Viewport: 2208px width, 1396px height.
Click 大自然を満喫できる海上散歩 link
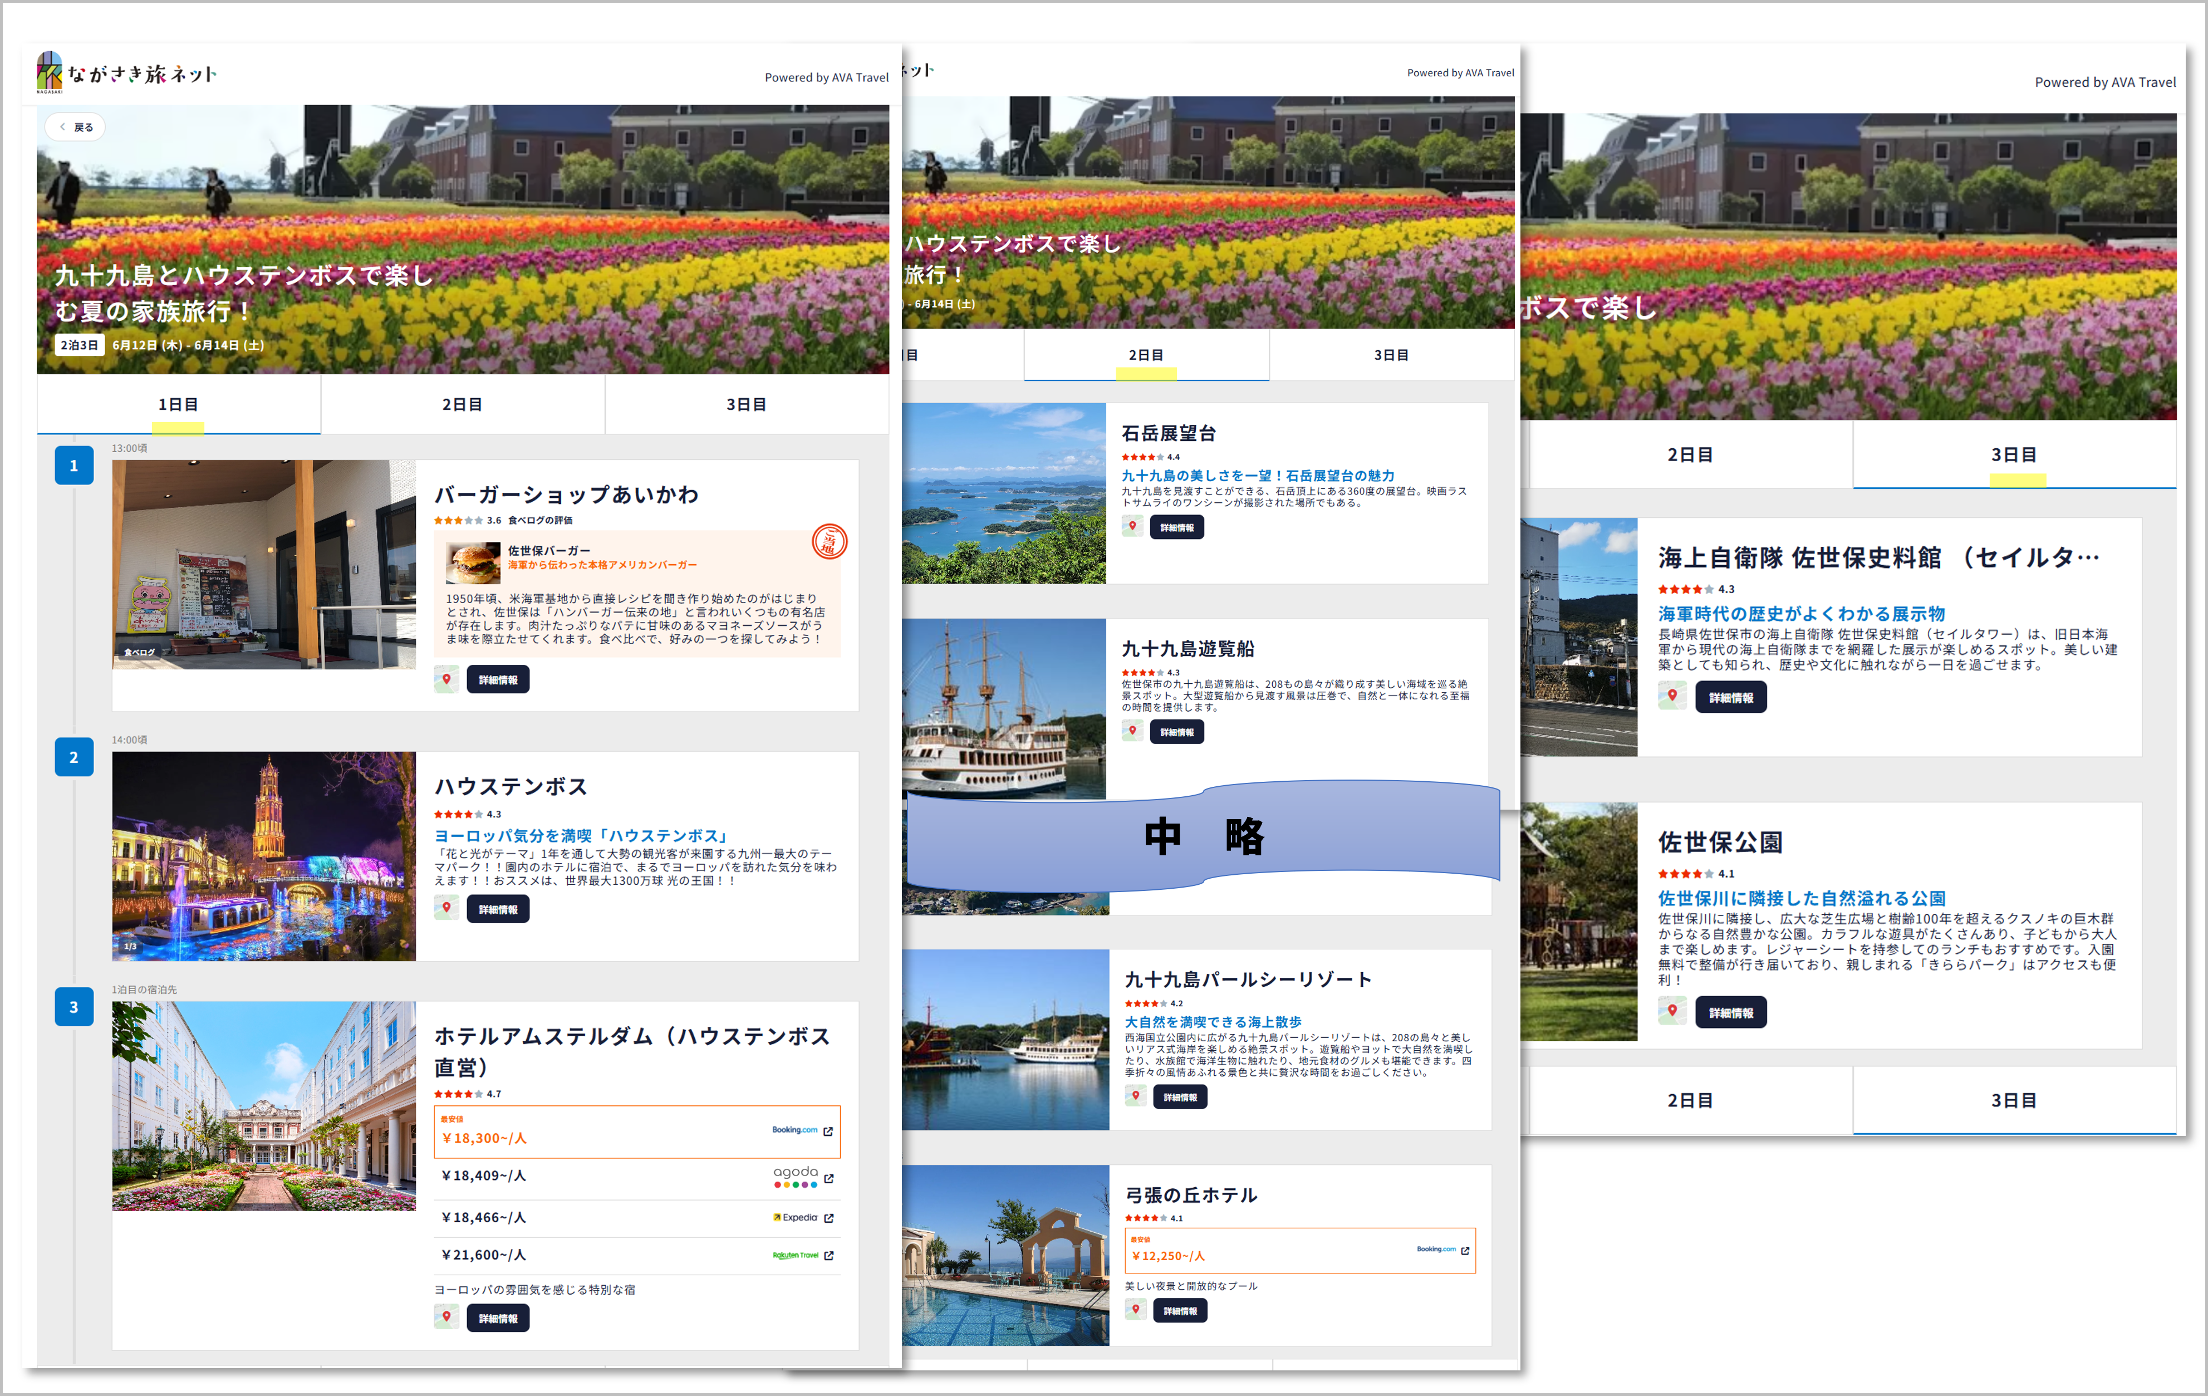point(1213,1022)
